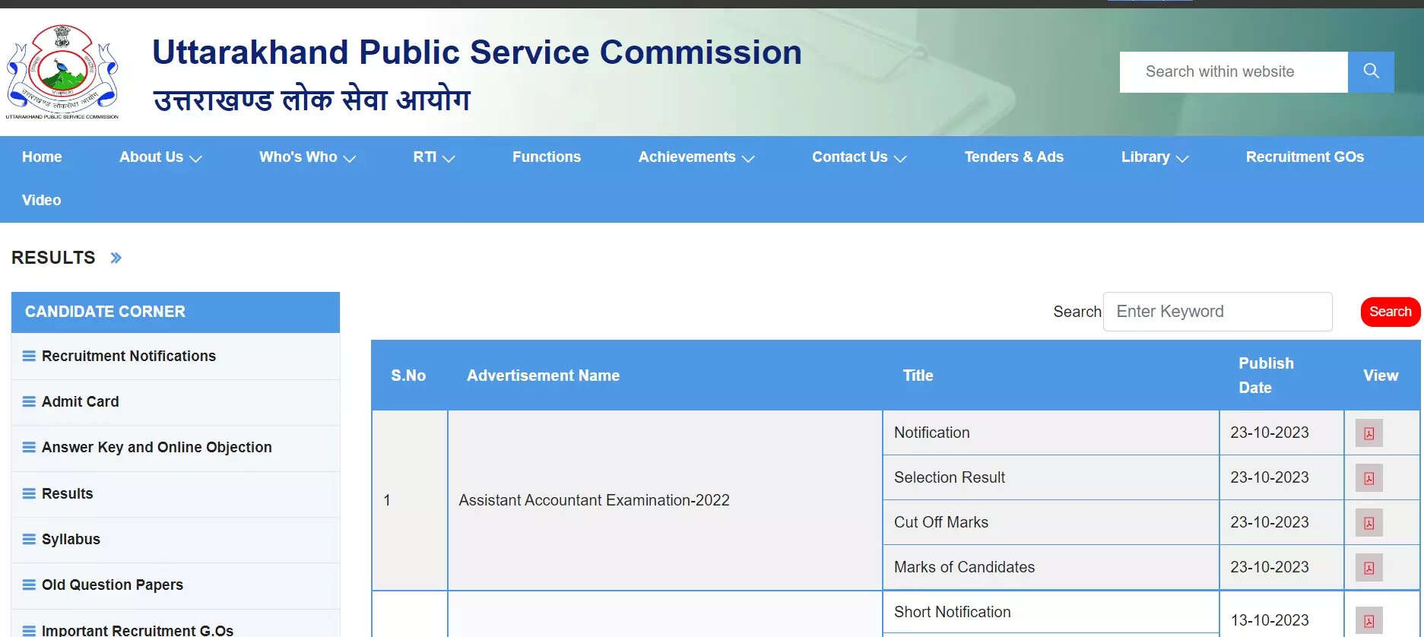Click the View column header

pyautogui.click(x=1381, y=376)
